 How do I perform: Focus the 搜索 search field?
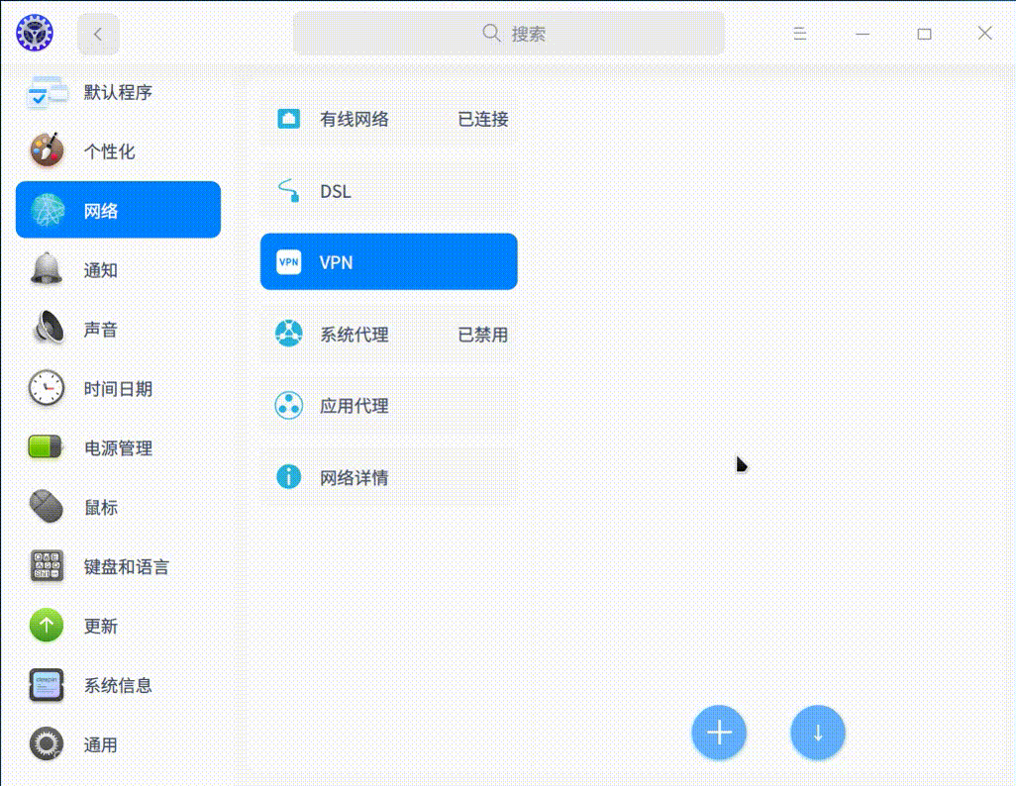click(509, 33)
